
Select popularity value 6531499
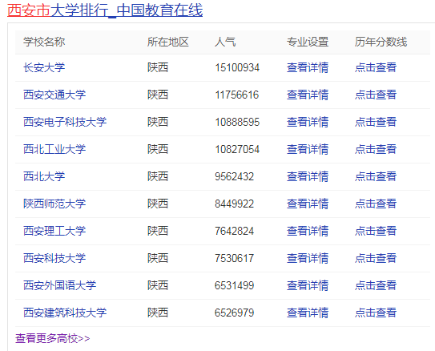point(235,285)
